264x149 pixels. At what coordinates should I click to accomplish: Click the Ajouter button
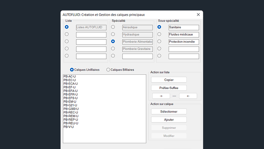tap(169, 120)
